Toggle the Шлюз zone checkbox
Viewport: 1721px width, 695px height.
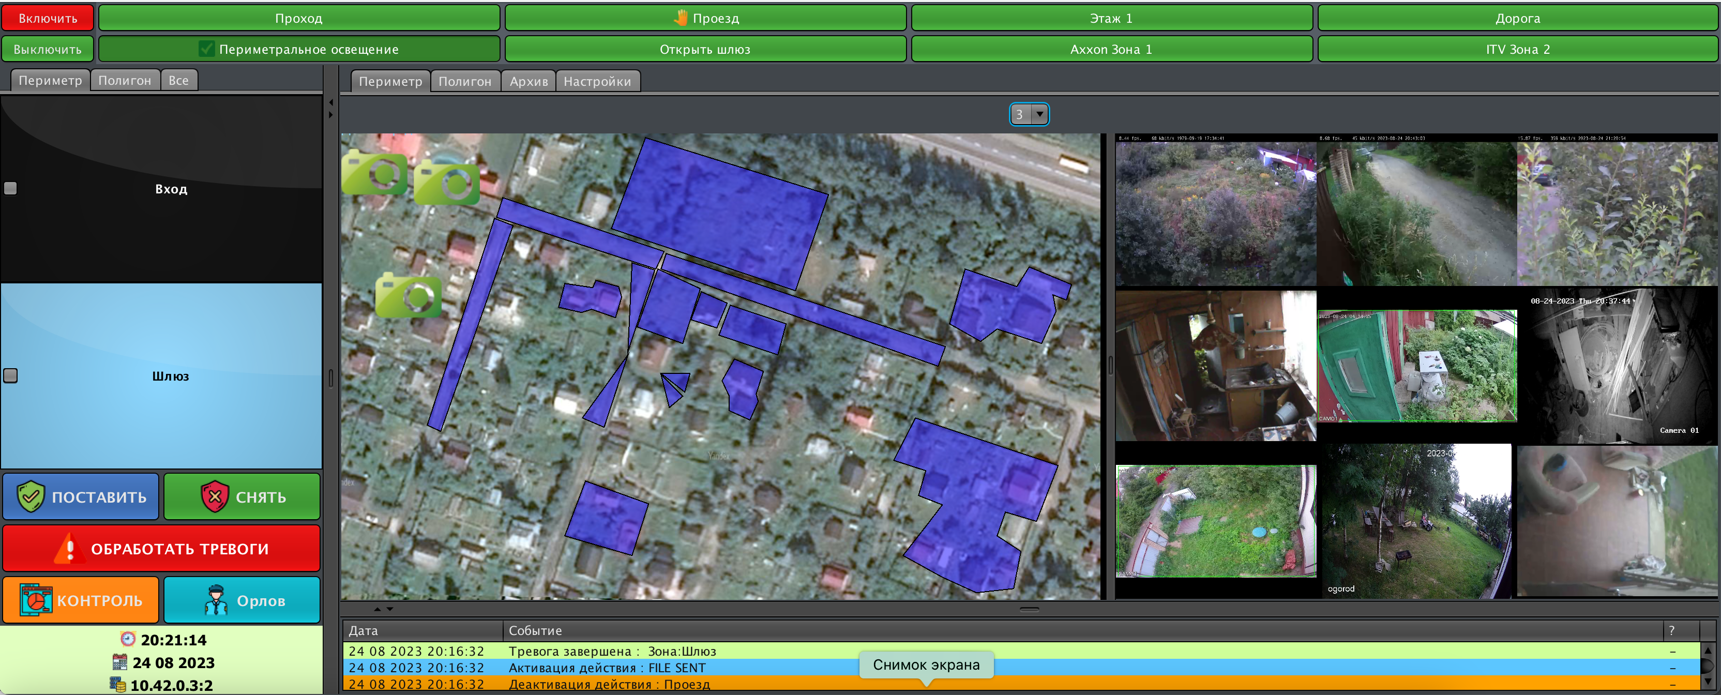click(x=11, y=375)
